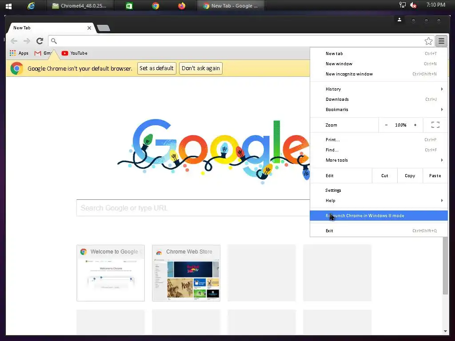Decrease zoom with the minus button
The width and height of the screenshot is (455, 341).
click(x=386, y=125)
